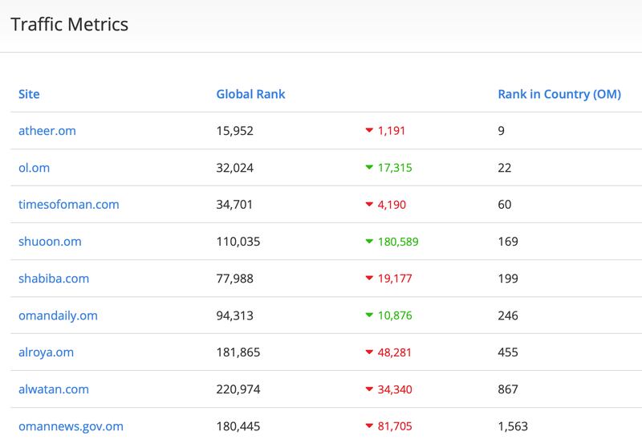
Task: Click red arrow beside 19,177
Action: 369,279
